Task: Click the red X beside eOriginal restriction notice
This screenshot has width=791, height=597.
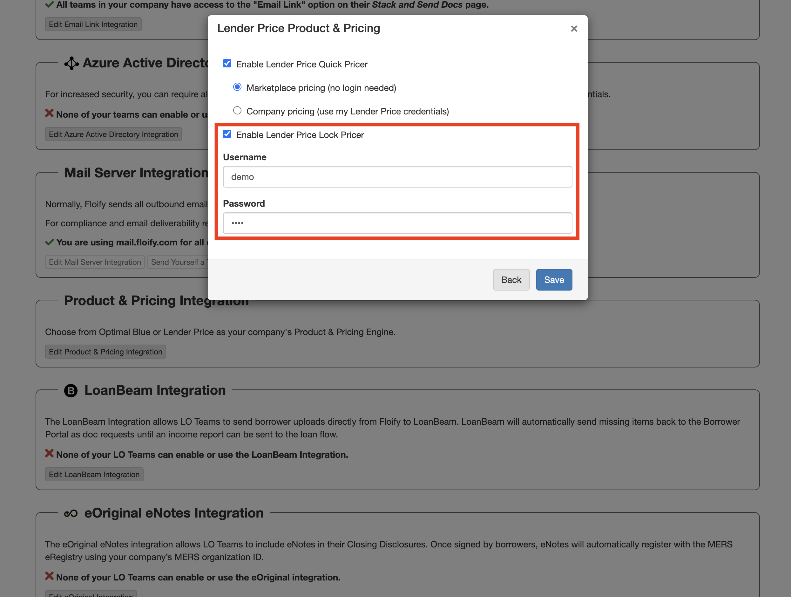Action: [49, 576]
